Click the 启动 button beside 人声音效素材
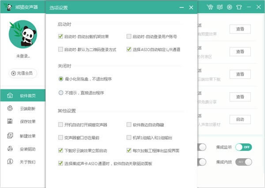 (240, 119)
